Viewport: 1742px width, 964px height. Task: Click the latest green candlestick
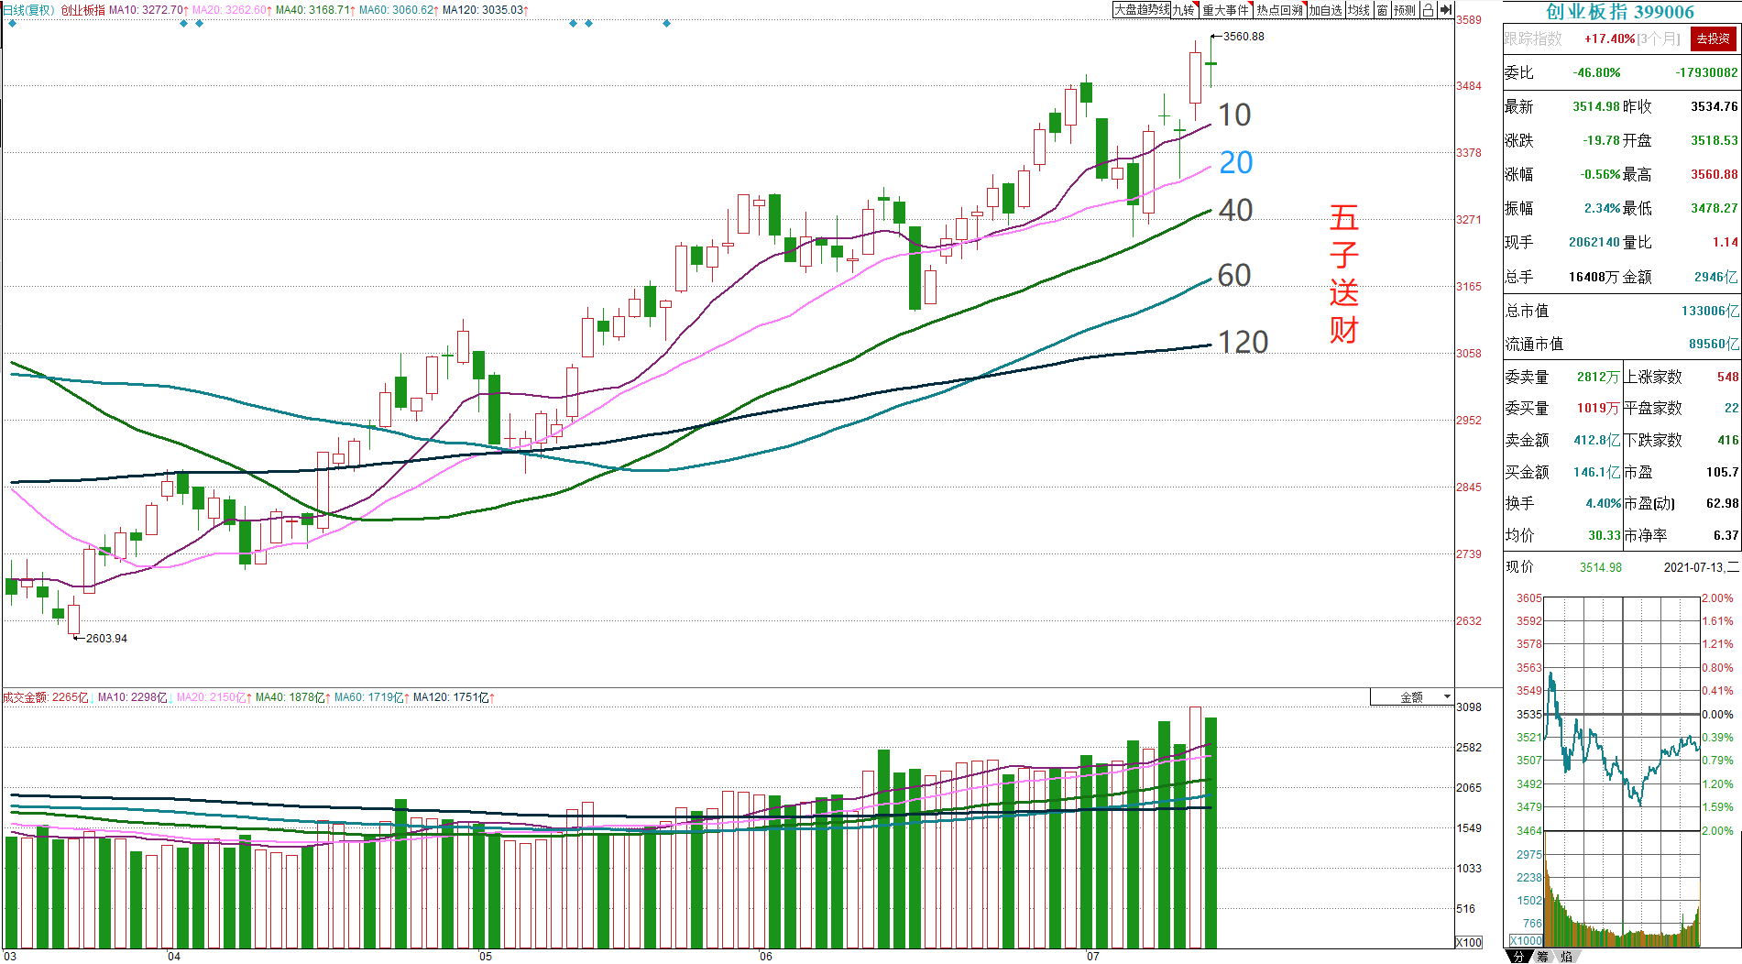point(1211,62)
